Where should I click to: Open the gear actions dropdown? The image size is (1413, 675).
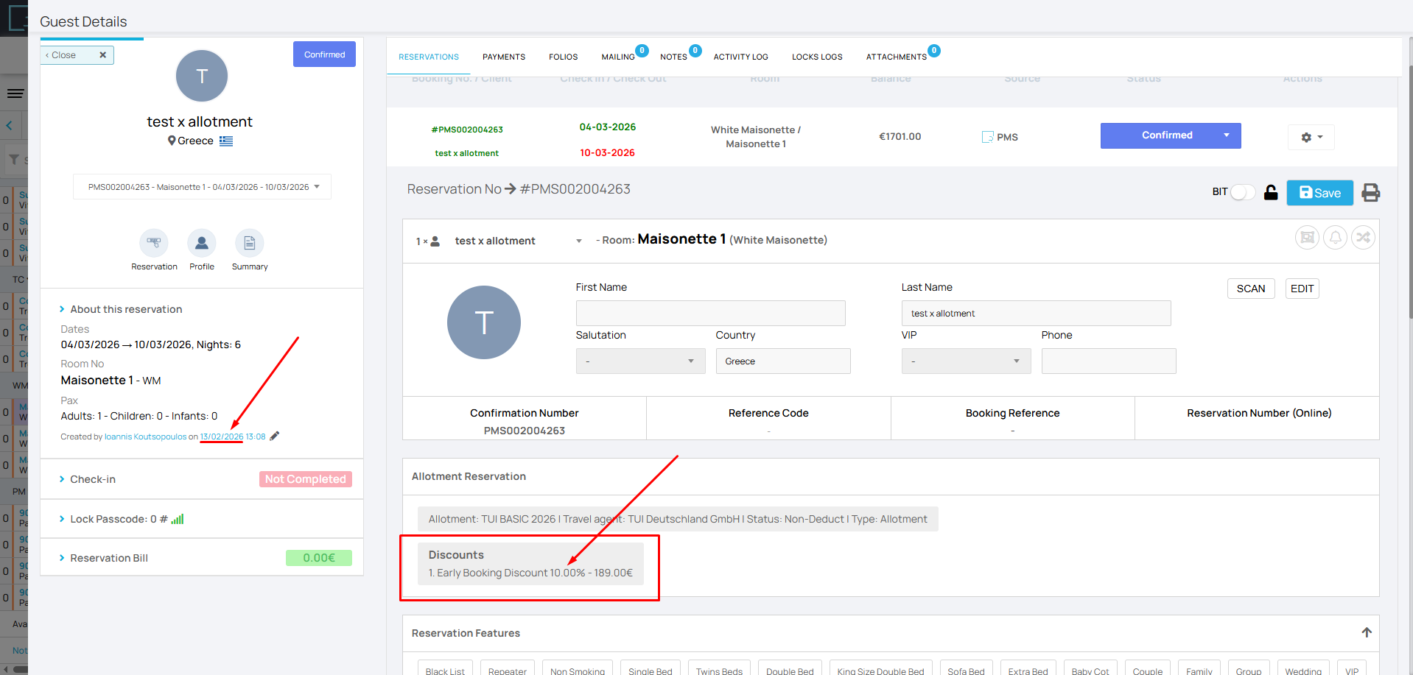tap(1311, 138)
